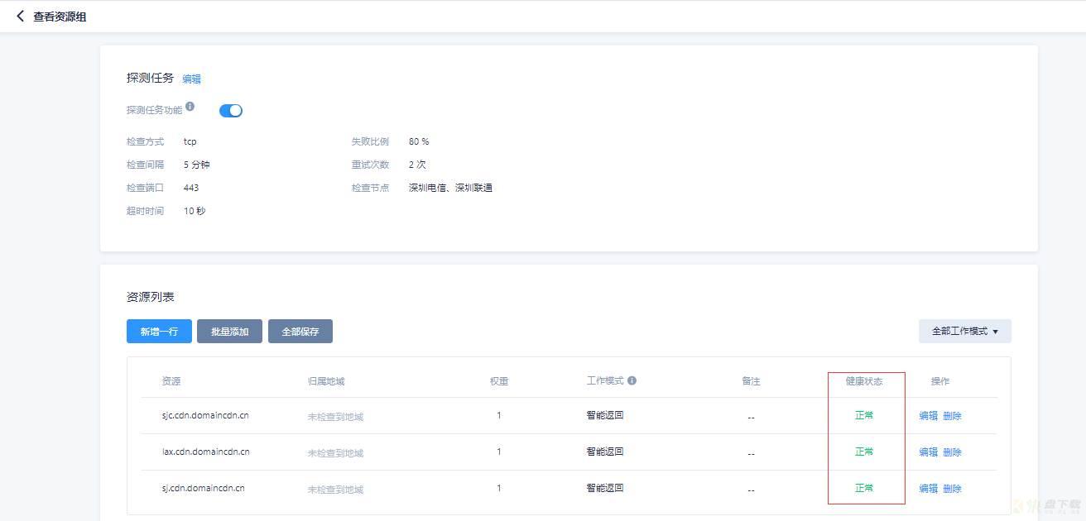Click the 检查间隔 value 5 分钟
This screenshot has height=521, width=1086.
[197, 165]
